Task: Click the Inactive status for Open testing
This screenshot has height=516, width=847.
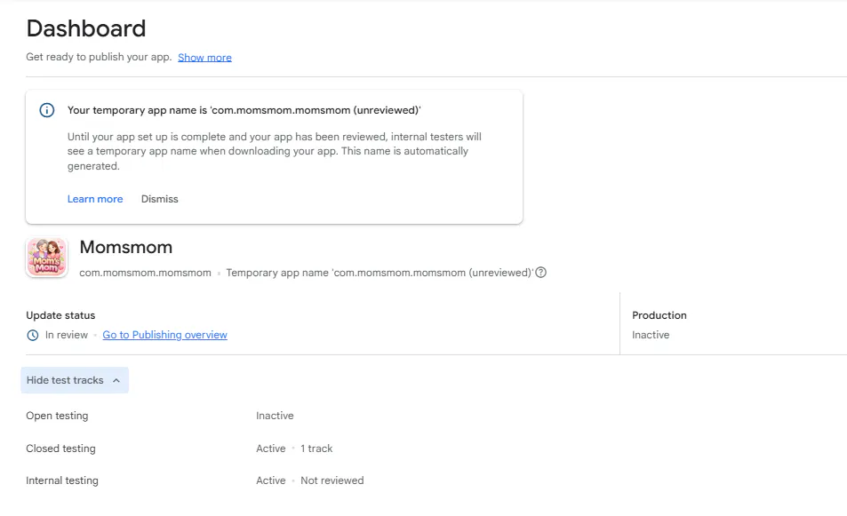Action: (275, 416)
